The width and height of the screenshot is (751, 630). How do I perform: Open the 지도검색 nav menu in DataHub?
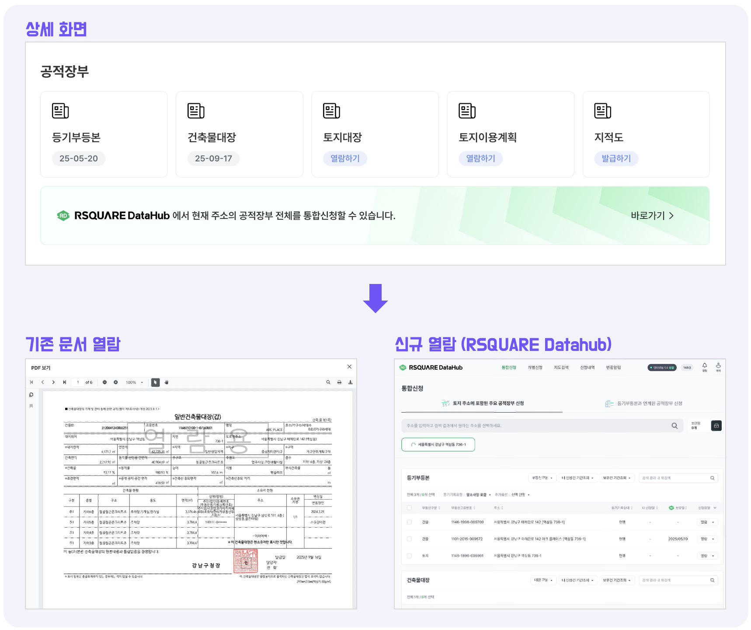[x=561, y=367]
